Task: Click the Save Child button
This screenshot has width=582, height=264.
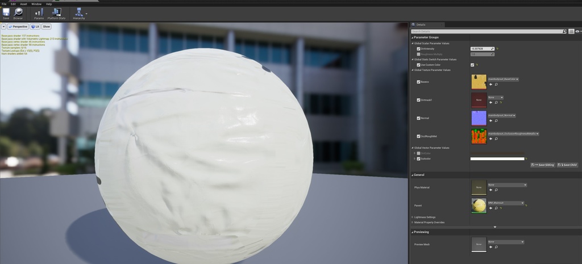Action: coord(567,165)
